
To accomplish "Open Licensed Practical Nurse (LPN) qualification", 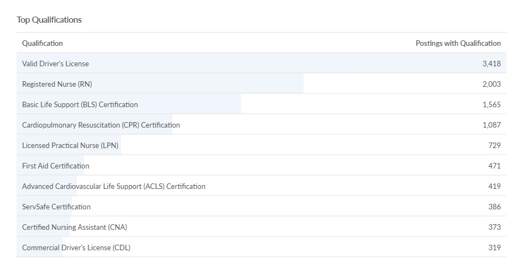I will pyautogui.click(x=70, y=145).
